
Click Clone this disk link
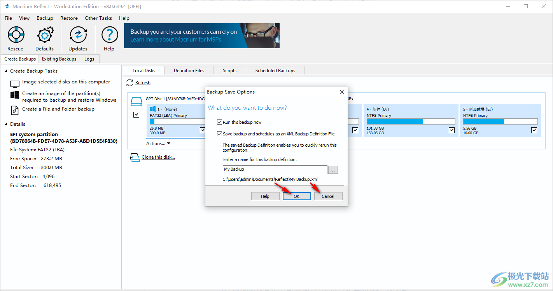(x=158, y=157)
